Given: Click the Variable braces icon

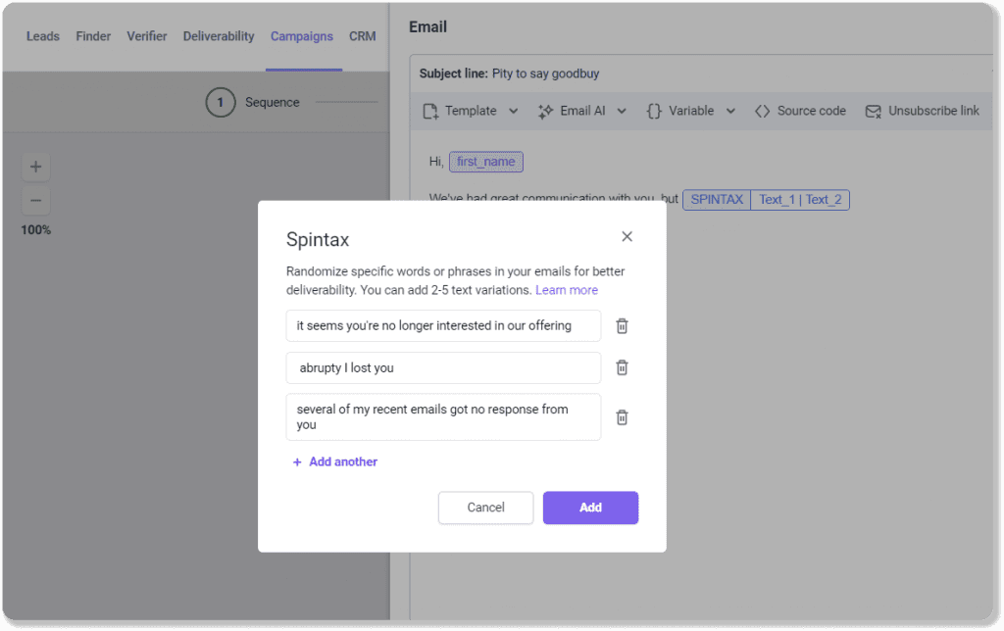Looking at the screenshot, I should (654, 111).
